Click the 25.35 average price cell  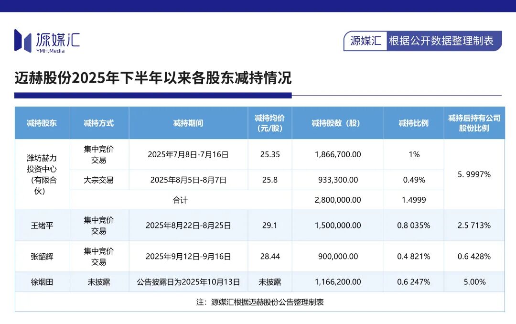coord(270,154)
